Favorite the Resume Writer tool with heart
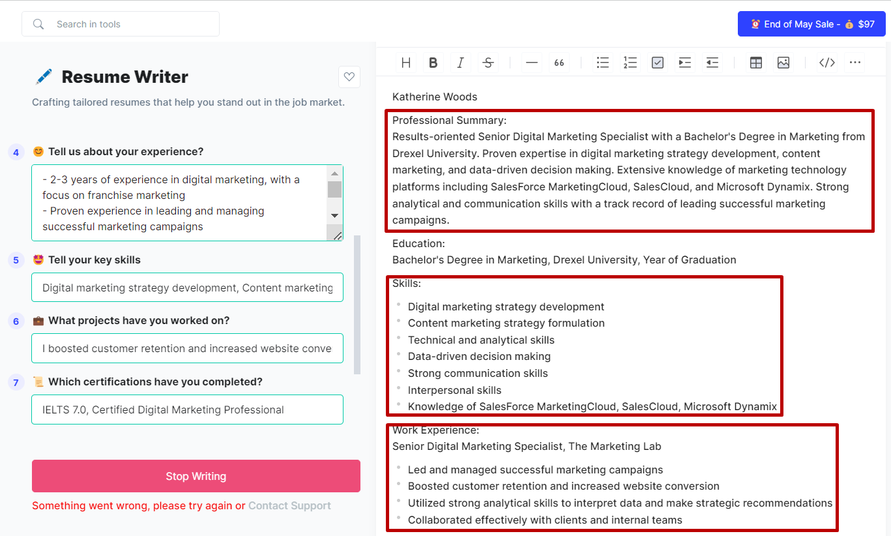This screenshot has height=536, width=891. [x=349, y=77]
